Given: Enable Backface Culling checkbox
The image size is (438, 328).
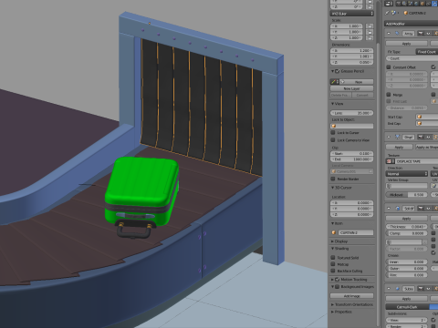Looking at the screenshot, I should click(x=333, y=271).
